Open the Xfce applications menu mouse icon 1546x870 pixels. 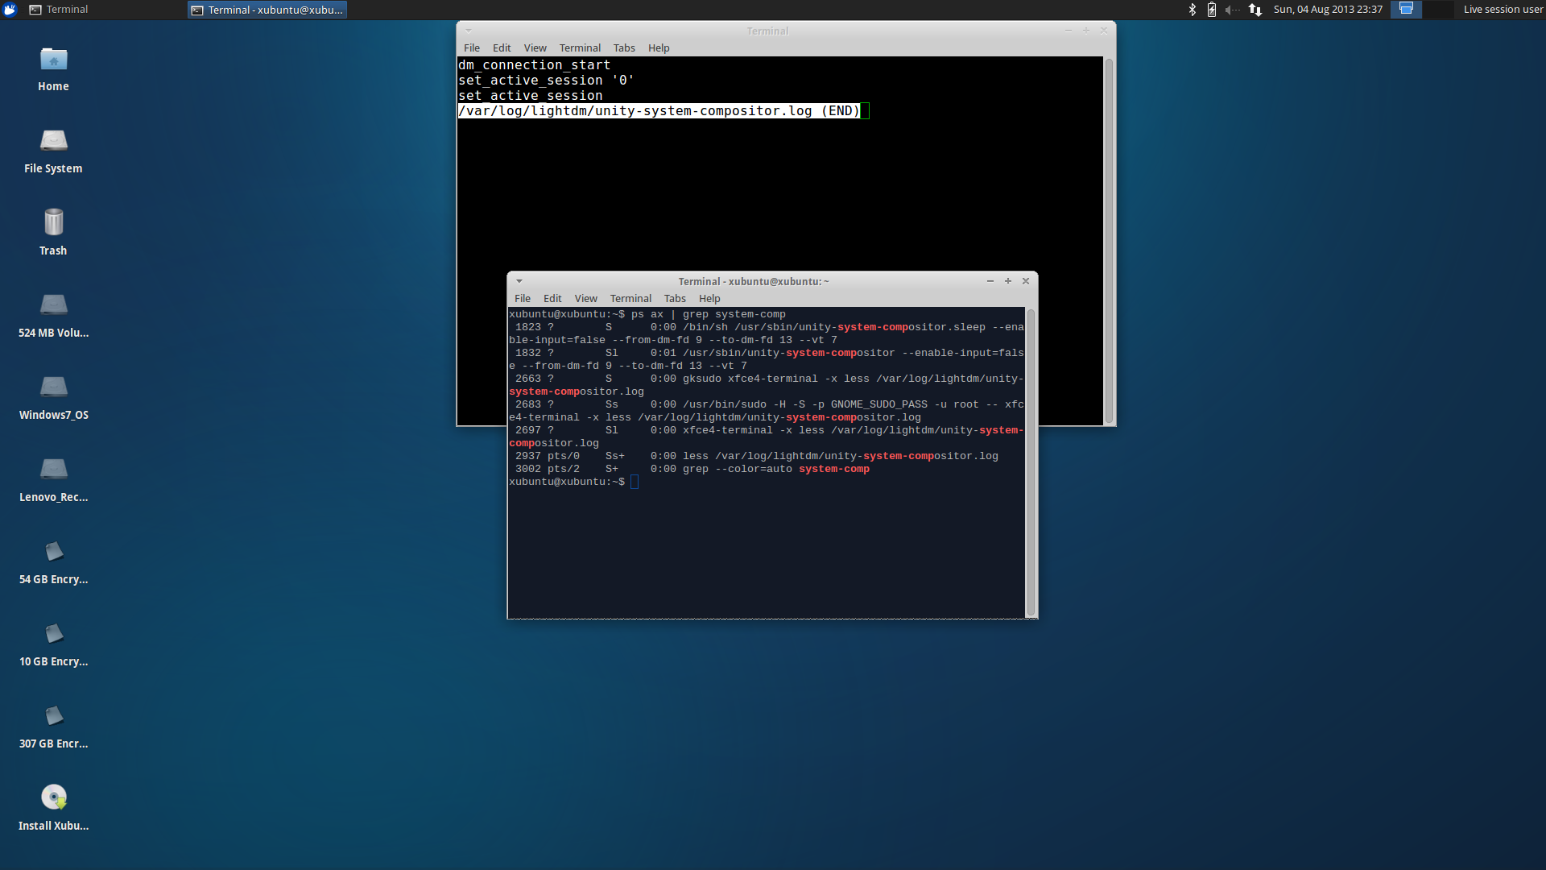[10, 10]
